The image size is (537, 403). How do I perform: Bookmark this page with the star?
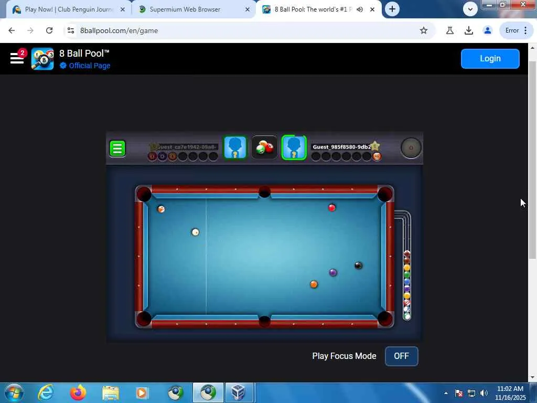click(x=424, y=30)
